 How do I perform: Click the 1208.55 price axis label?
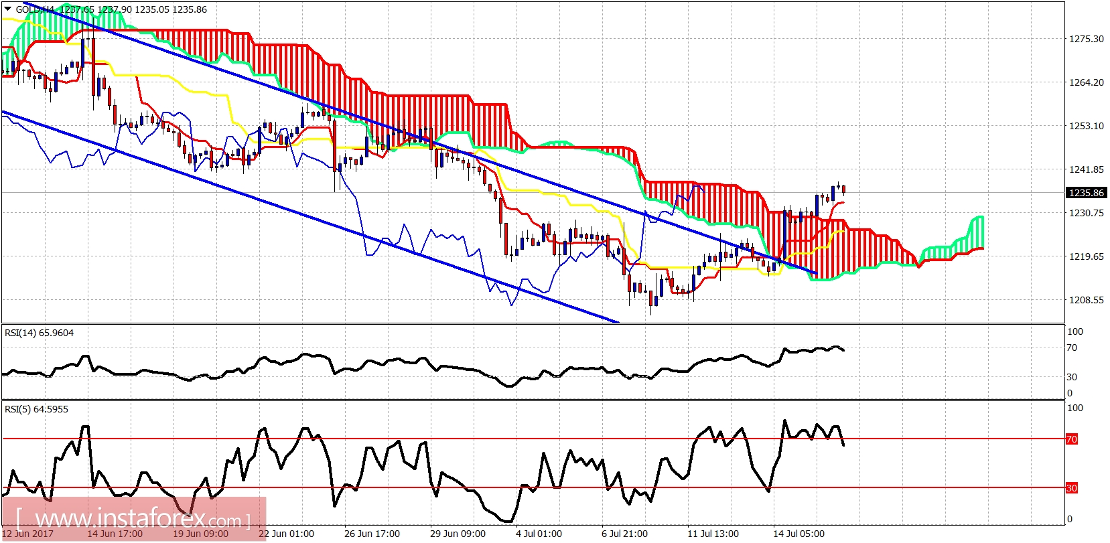[x=1086, y=300]
